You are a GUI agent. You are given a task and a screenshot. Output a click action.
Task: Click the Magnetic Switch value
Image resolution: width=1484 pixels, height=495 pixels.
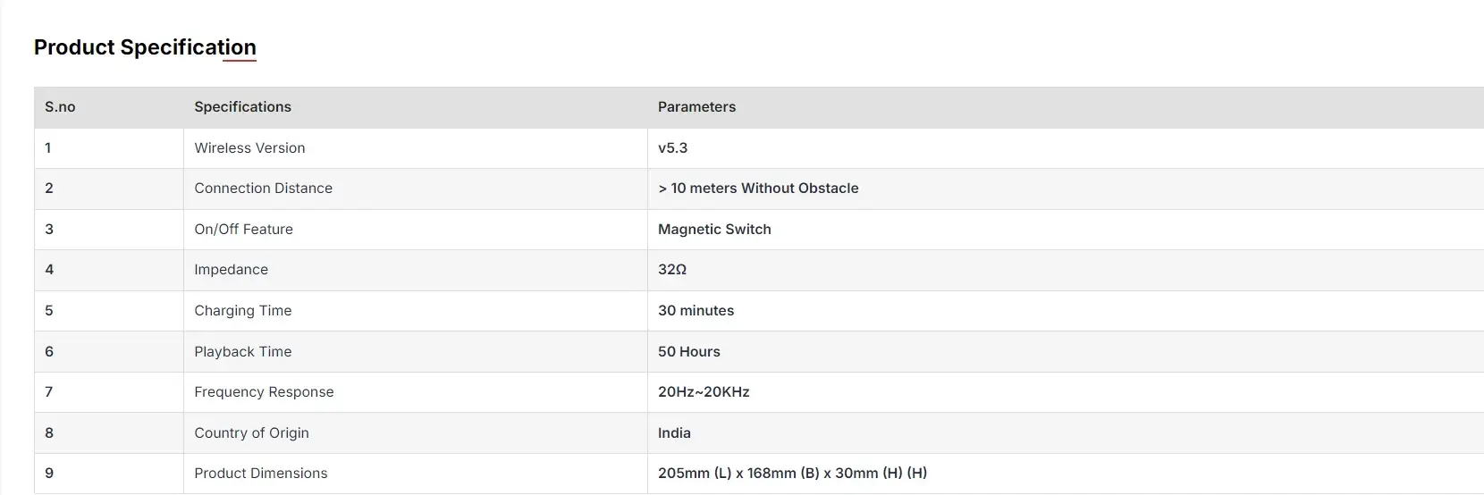click(714, 230)
